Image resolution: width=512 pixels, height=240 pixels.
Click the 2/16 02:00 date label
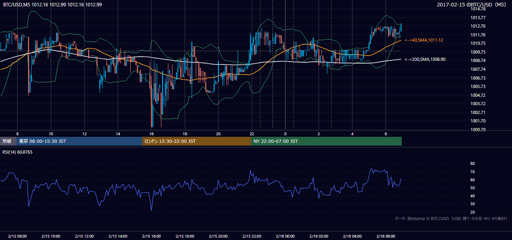318,236
